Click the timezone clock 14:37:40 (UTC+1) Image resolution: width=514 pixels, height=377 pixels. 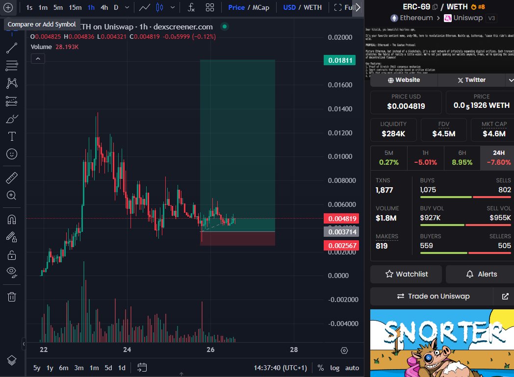pyautogui.click(x=280, y=368)
